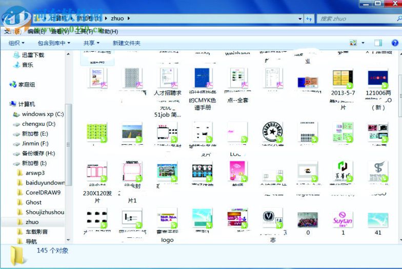Image resolution: width=402 pixels, height=269 pixels.
Task: Click the refresh button beside the address bar
Action: coord(309,18)
